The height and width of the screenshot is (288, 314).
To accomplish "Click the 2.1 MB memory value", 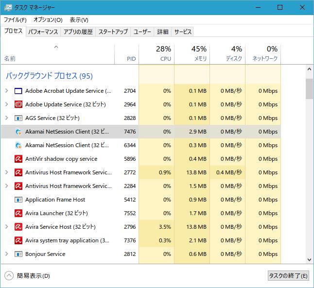I will 198,240.
